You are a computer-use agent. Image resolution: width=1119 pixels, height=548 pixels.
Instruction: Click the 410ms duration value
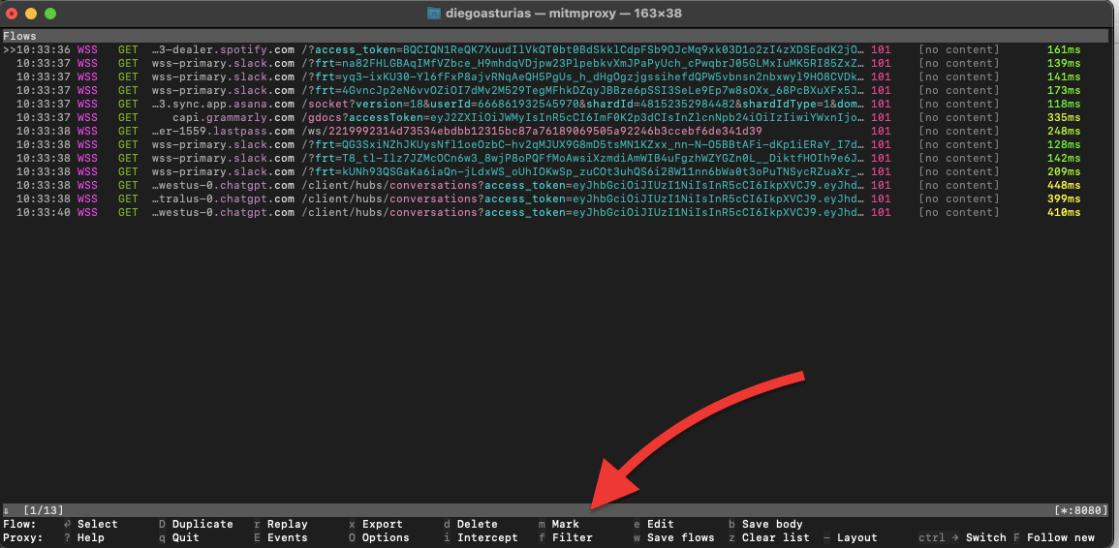click(x=1064, y=213)
